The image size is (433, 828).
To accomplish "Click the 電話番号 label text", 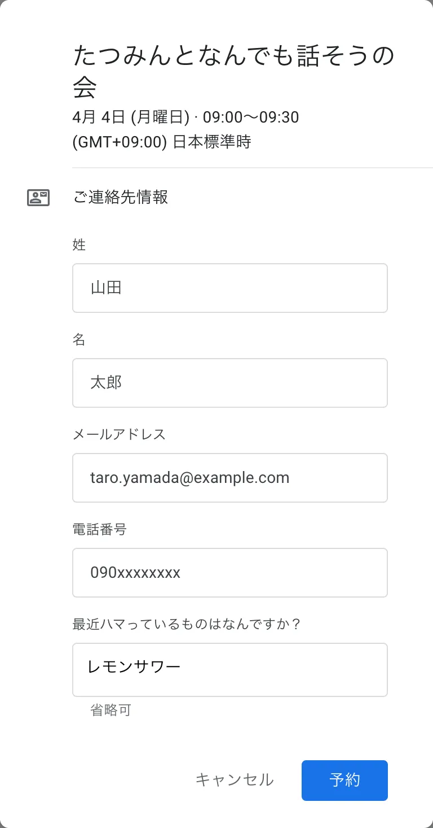I will (99, 529).
